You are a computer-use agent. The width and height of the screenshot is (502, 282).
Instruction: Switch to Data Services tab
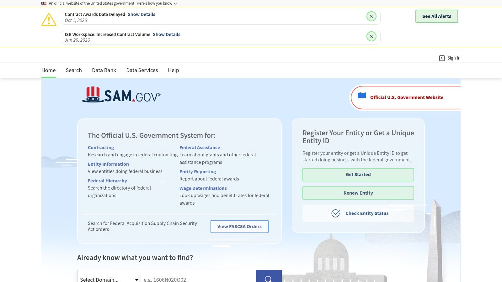142,70
